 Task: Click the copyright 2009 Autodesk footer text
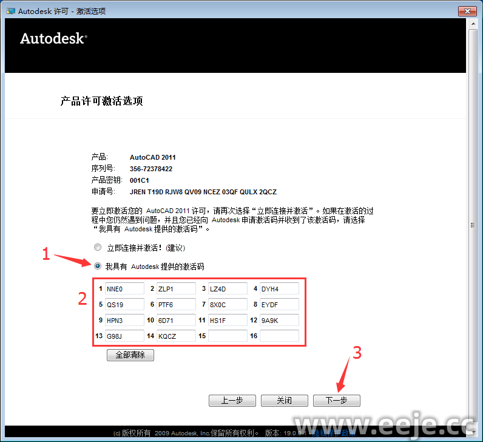pyautogui.click(x=186, y=433)
